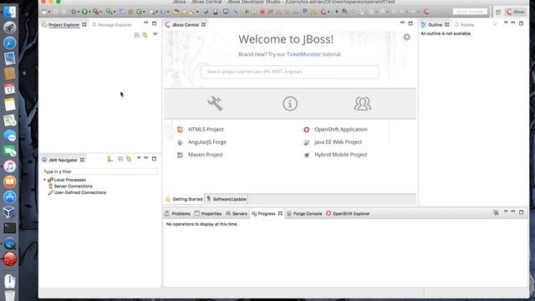
Task: Select Server Connections in JMX Navigator
Action: (x=73, y=186)
